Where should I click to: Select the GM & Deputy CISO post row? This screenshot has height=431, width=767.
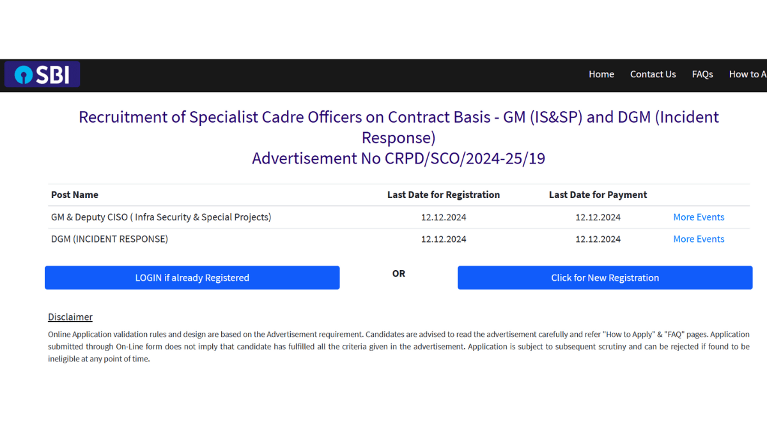161,217
